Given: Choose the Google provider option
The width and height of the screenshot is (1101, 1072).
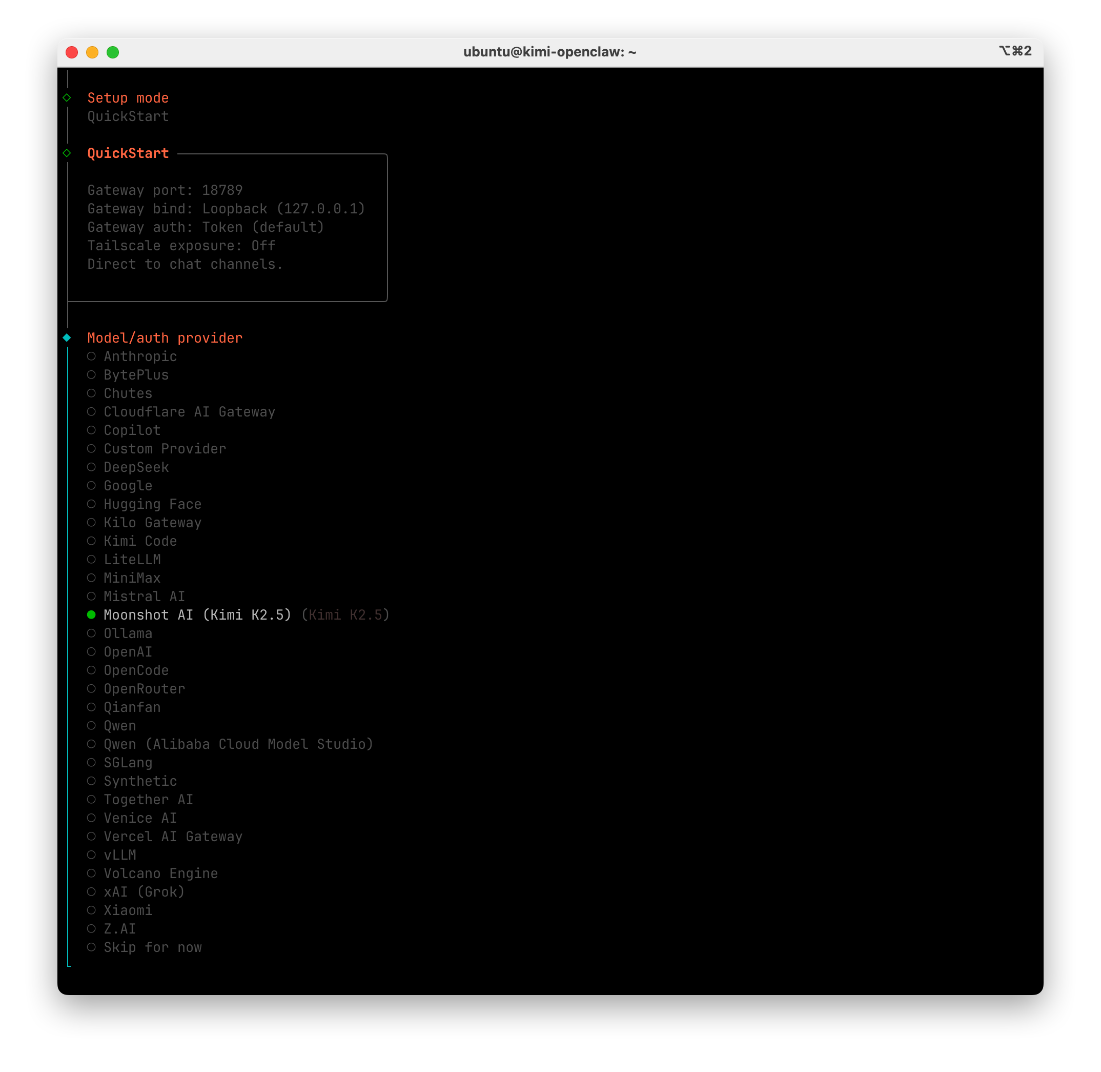Looking at the screenshot, I should coord(128,485).
